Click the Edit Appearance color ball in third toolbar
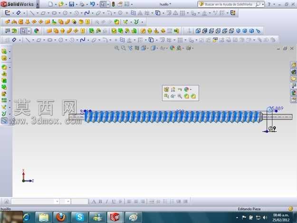The width and height of the screenshot is (297, 223). click(37, 31)
